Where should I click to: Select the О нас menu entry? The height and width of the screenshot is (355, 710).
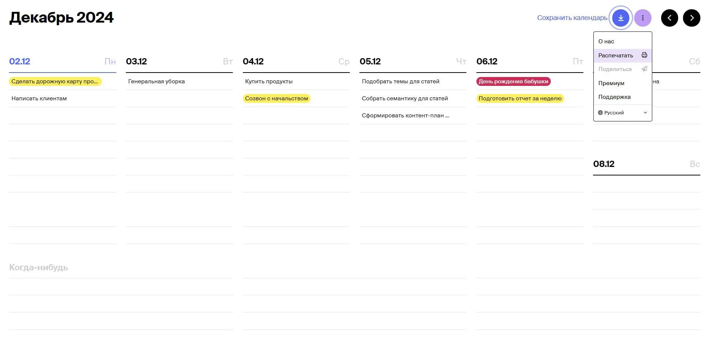click(x=606, y=41)
